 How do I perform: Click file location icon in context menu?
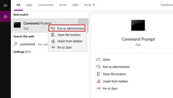tap(53, 35)
